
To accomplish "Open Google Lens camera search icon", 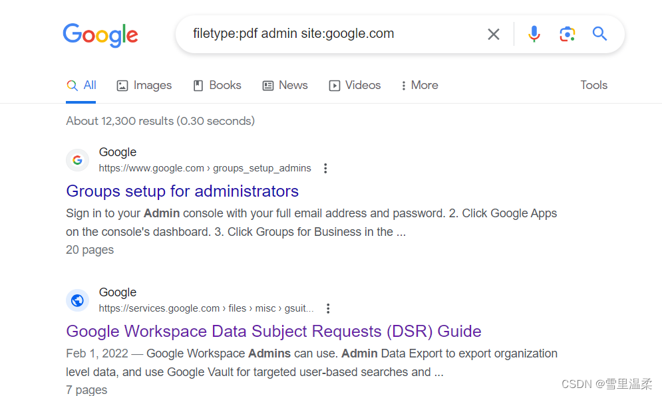I will [x=567, y=34].
